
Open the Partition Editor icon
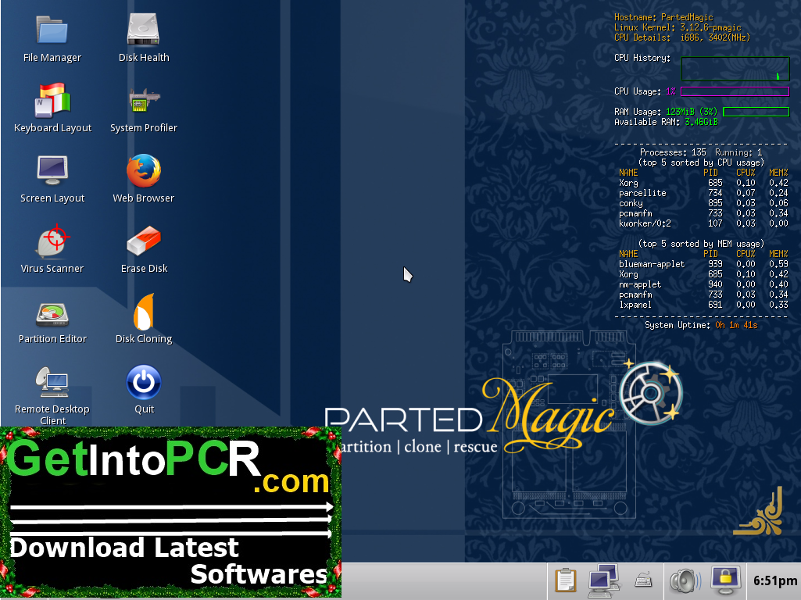[x=52, y=314]
